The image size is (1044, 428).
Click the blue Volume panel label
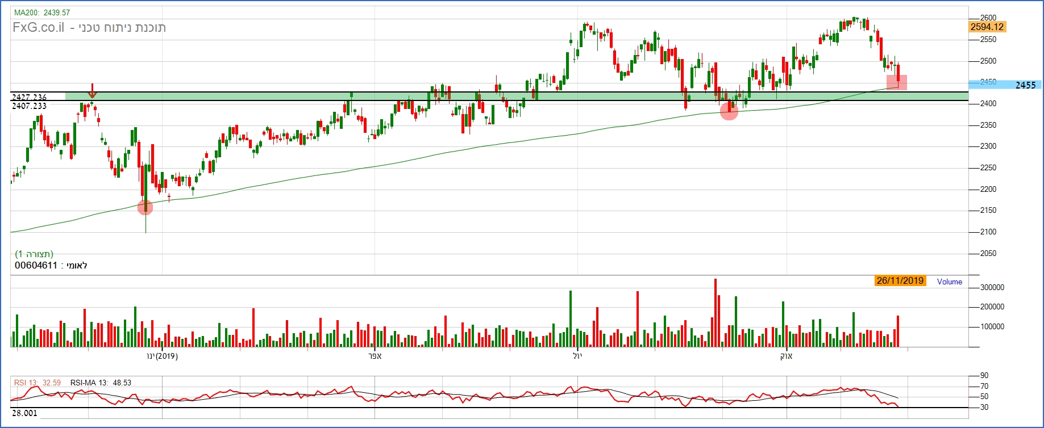[950, 282]
